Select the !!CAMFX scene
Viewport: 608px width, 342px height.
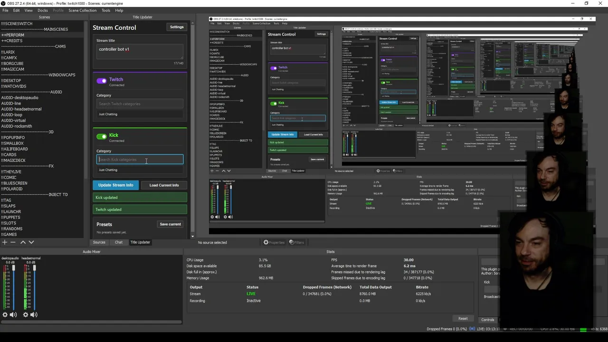tap(43, 58)
